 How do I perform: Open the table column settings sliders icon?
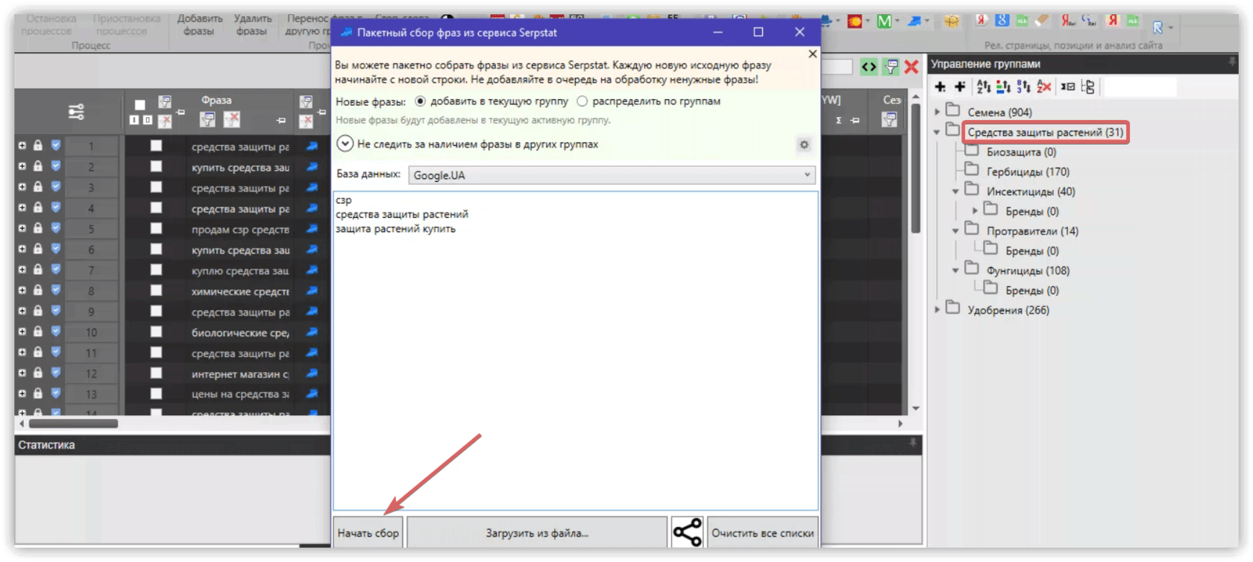pyautogui.click(x=76, y=112)
